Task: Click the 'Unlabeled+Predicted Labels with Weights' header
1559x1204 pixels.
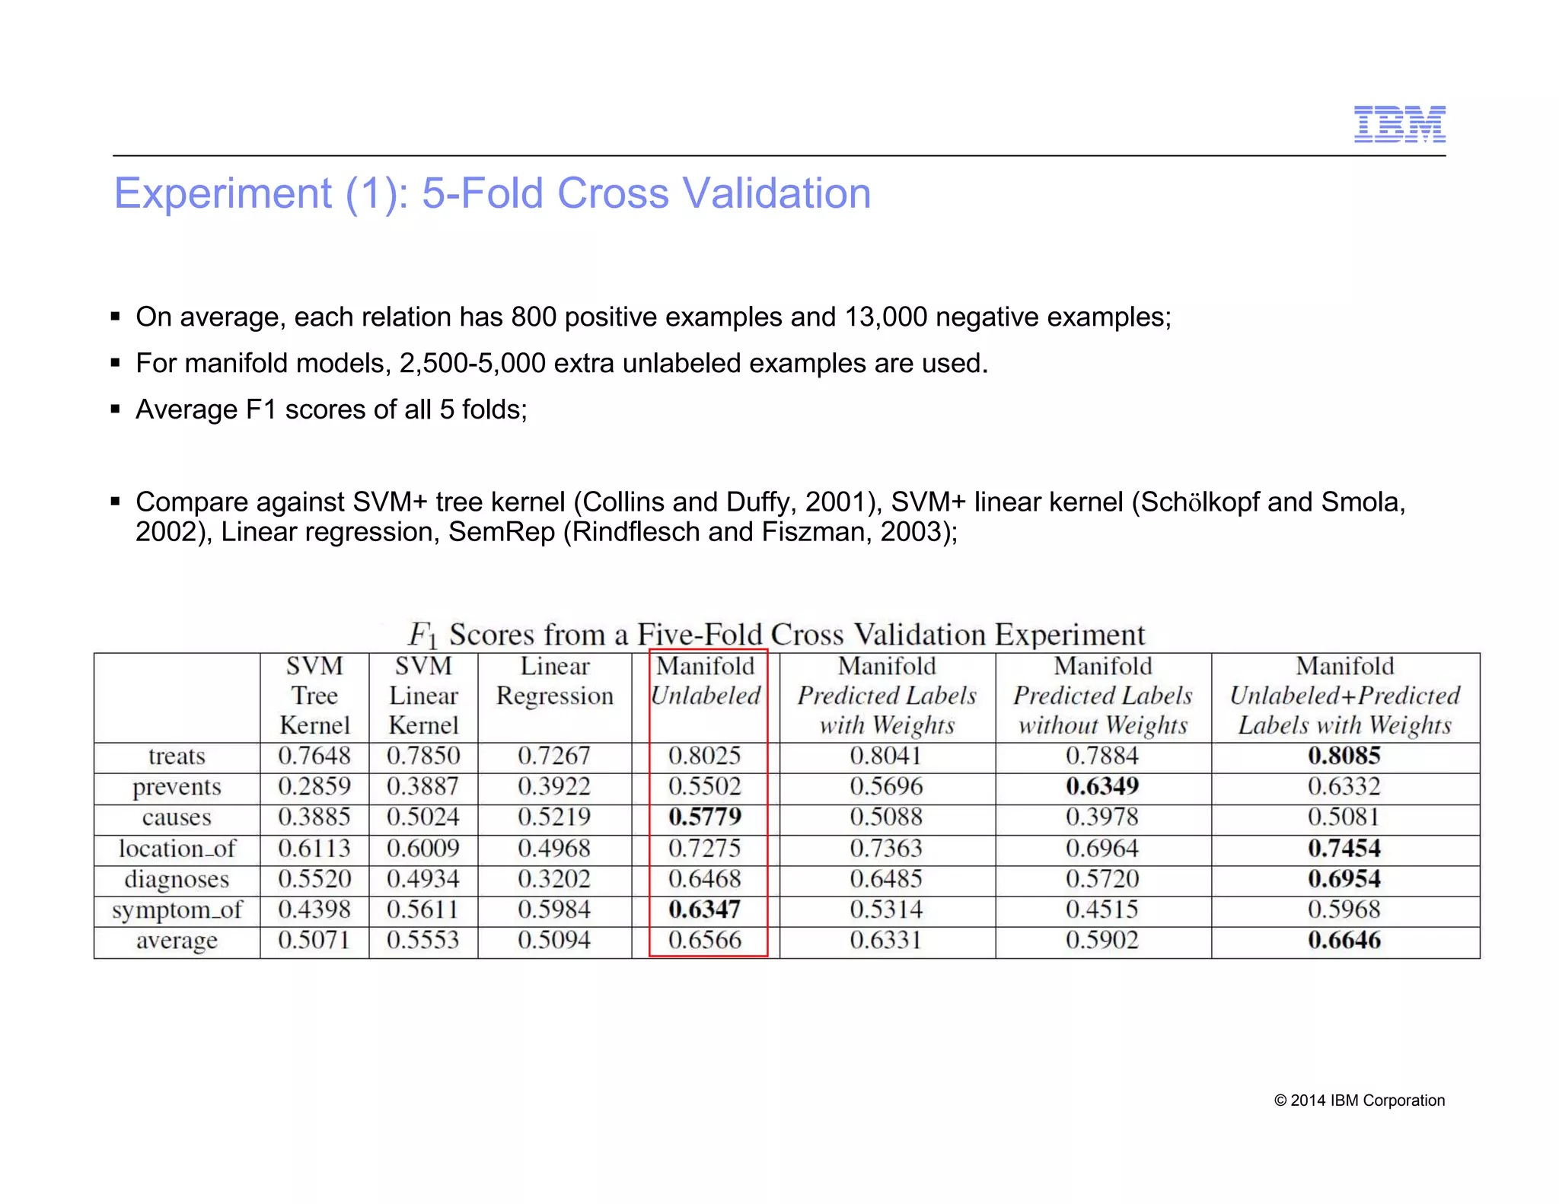Action: 1345,696
